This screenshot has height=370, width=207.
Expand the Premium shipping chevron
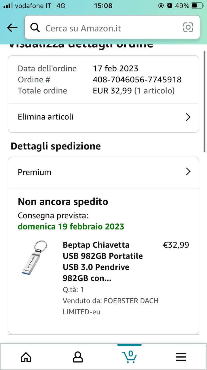coord(188,172)
